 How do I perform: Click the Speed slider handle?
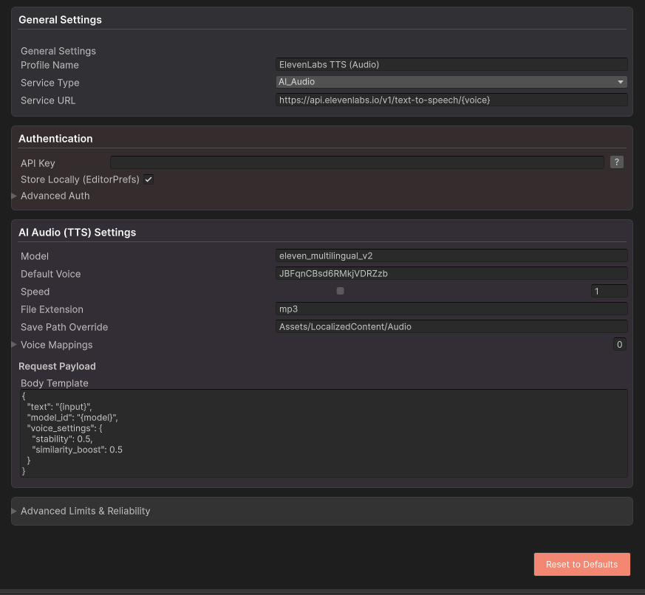(x=340, y=291)
